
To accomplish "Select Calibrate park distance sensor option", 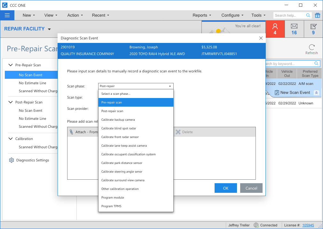I will click(x=136, y=163).
